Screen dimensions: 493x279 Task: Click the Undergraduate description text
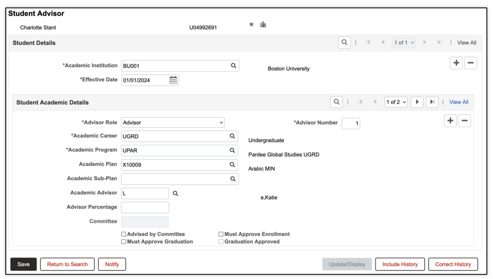(266, 140)
